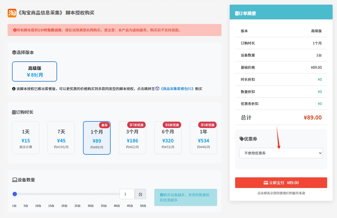Click the 享7折优惠 badge
The width and height of the screenshot is (337, 218).
[x=136, y=125]
